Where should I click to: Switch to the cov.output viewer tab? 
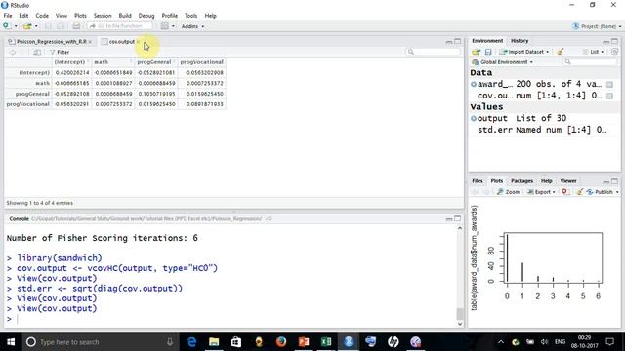pyautogui.click(x=120, y=41)
